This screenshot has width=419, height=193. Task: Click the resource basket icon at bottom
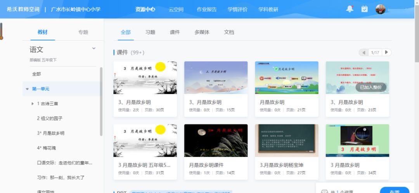click(x=324, y=191)
